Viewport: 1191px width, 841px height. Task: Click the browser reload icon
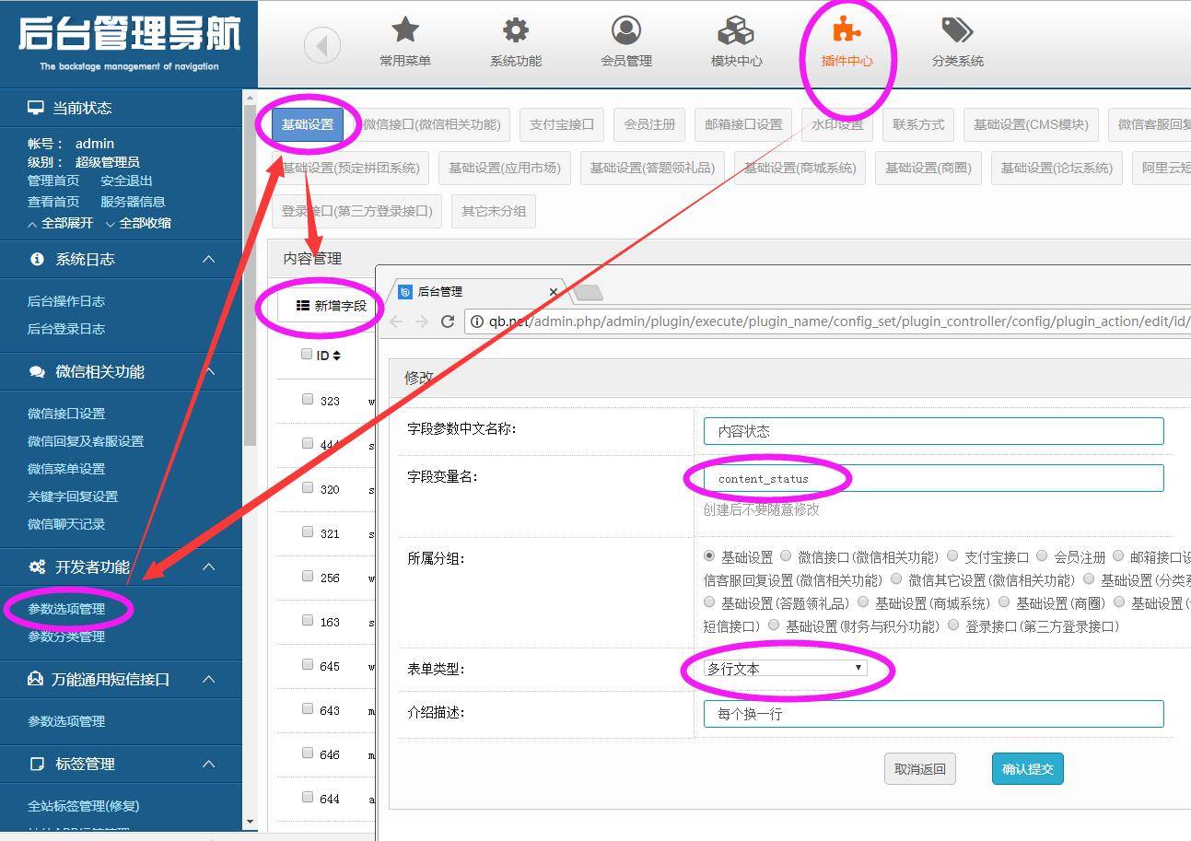tap(448, 321)
